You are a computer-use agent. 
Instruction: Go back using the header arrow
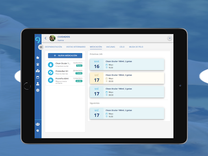45,38
